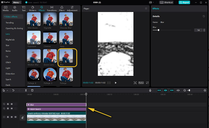Reset the Blur effect details
The height and width of the screenshot is (128, 209).
[204, 16]
